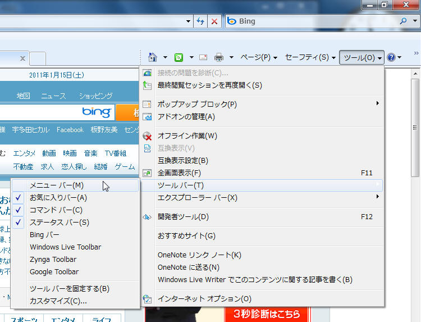The height and width of the screenshot is (322, 421).
Task: Close the current browser tab
Action: pos(23,58)
